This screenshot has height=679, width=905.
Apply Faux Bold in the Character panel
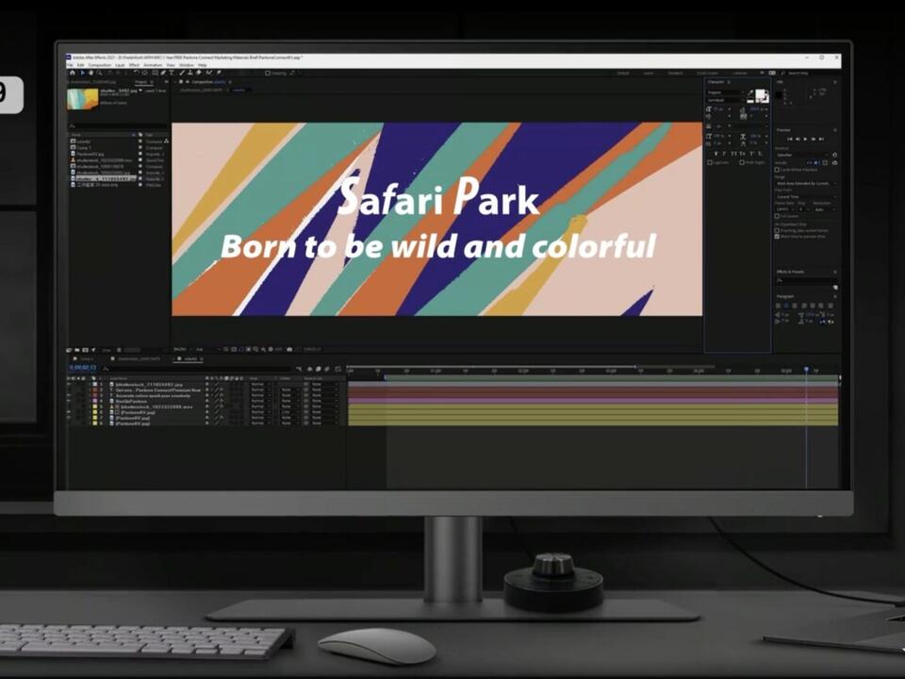[716, 156]
